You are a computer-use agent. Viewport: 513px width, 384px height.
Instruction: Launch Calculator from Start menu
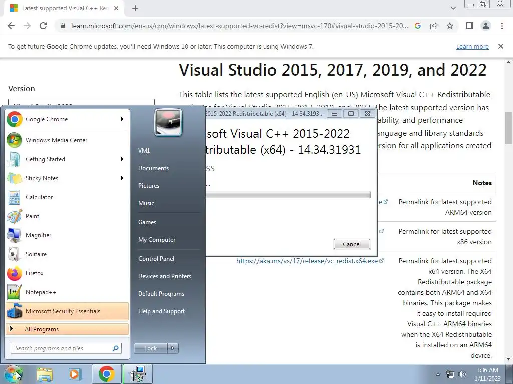67,197
